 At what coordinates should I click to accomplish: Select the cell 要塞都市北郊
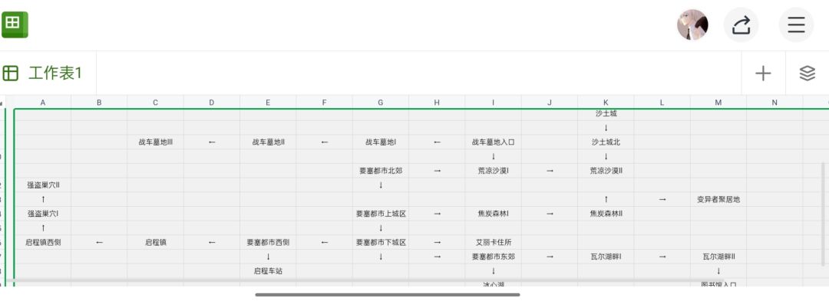381,171
